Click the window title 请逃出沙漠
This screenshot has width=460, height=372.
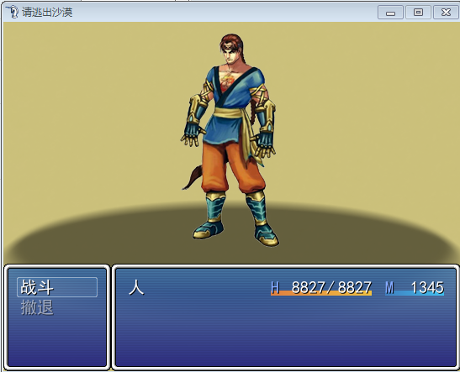point(47,13)
